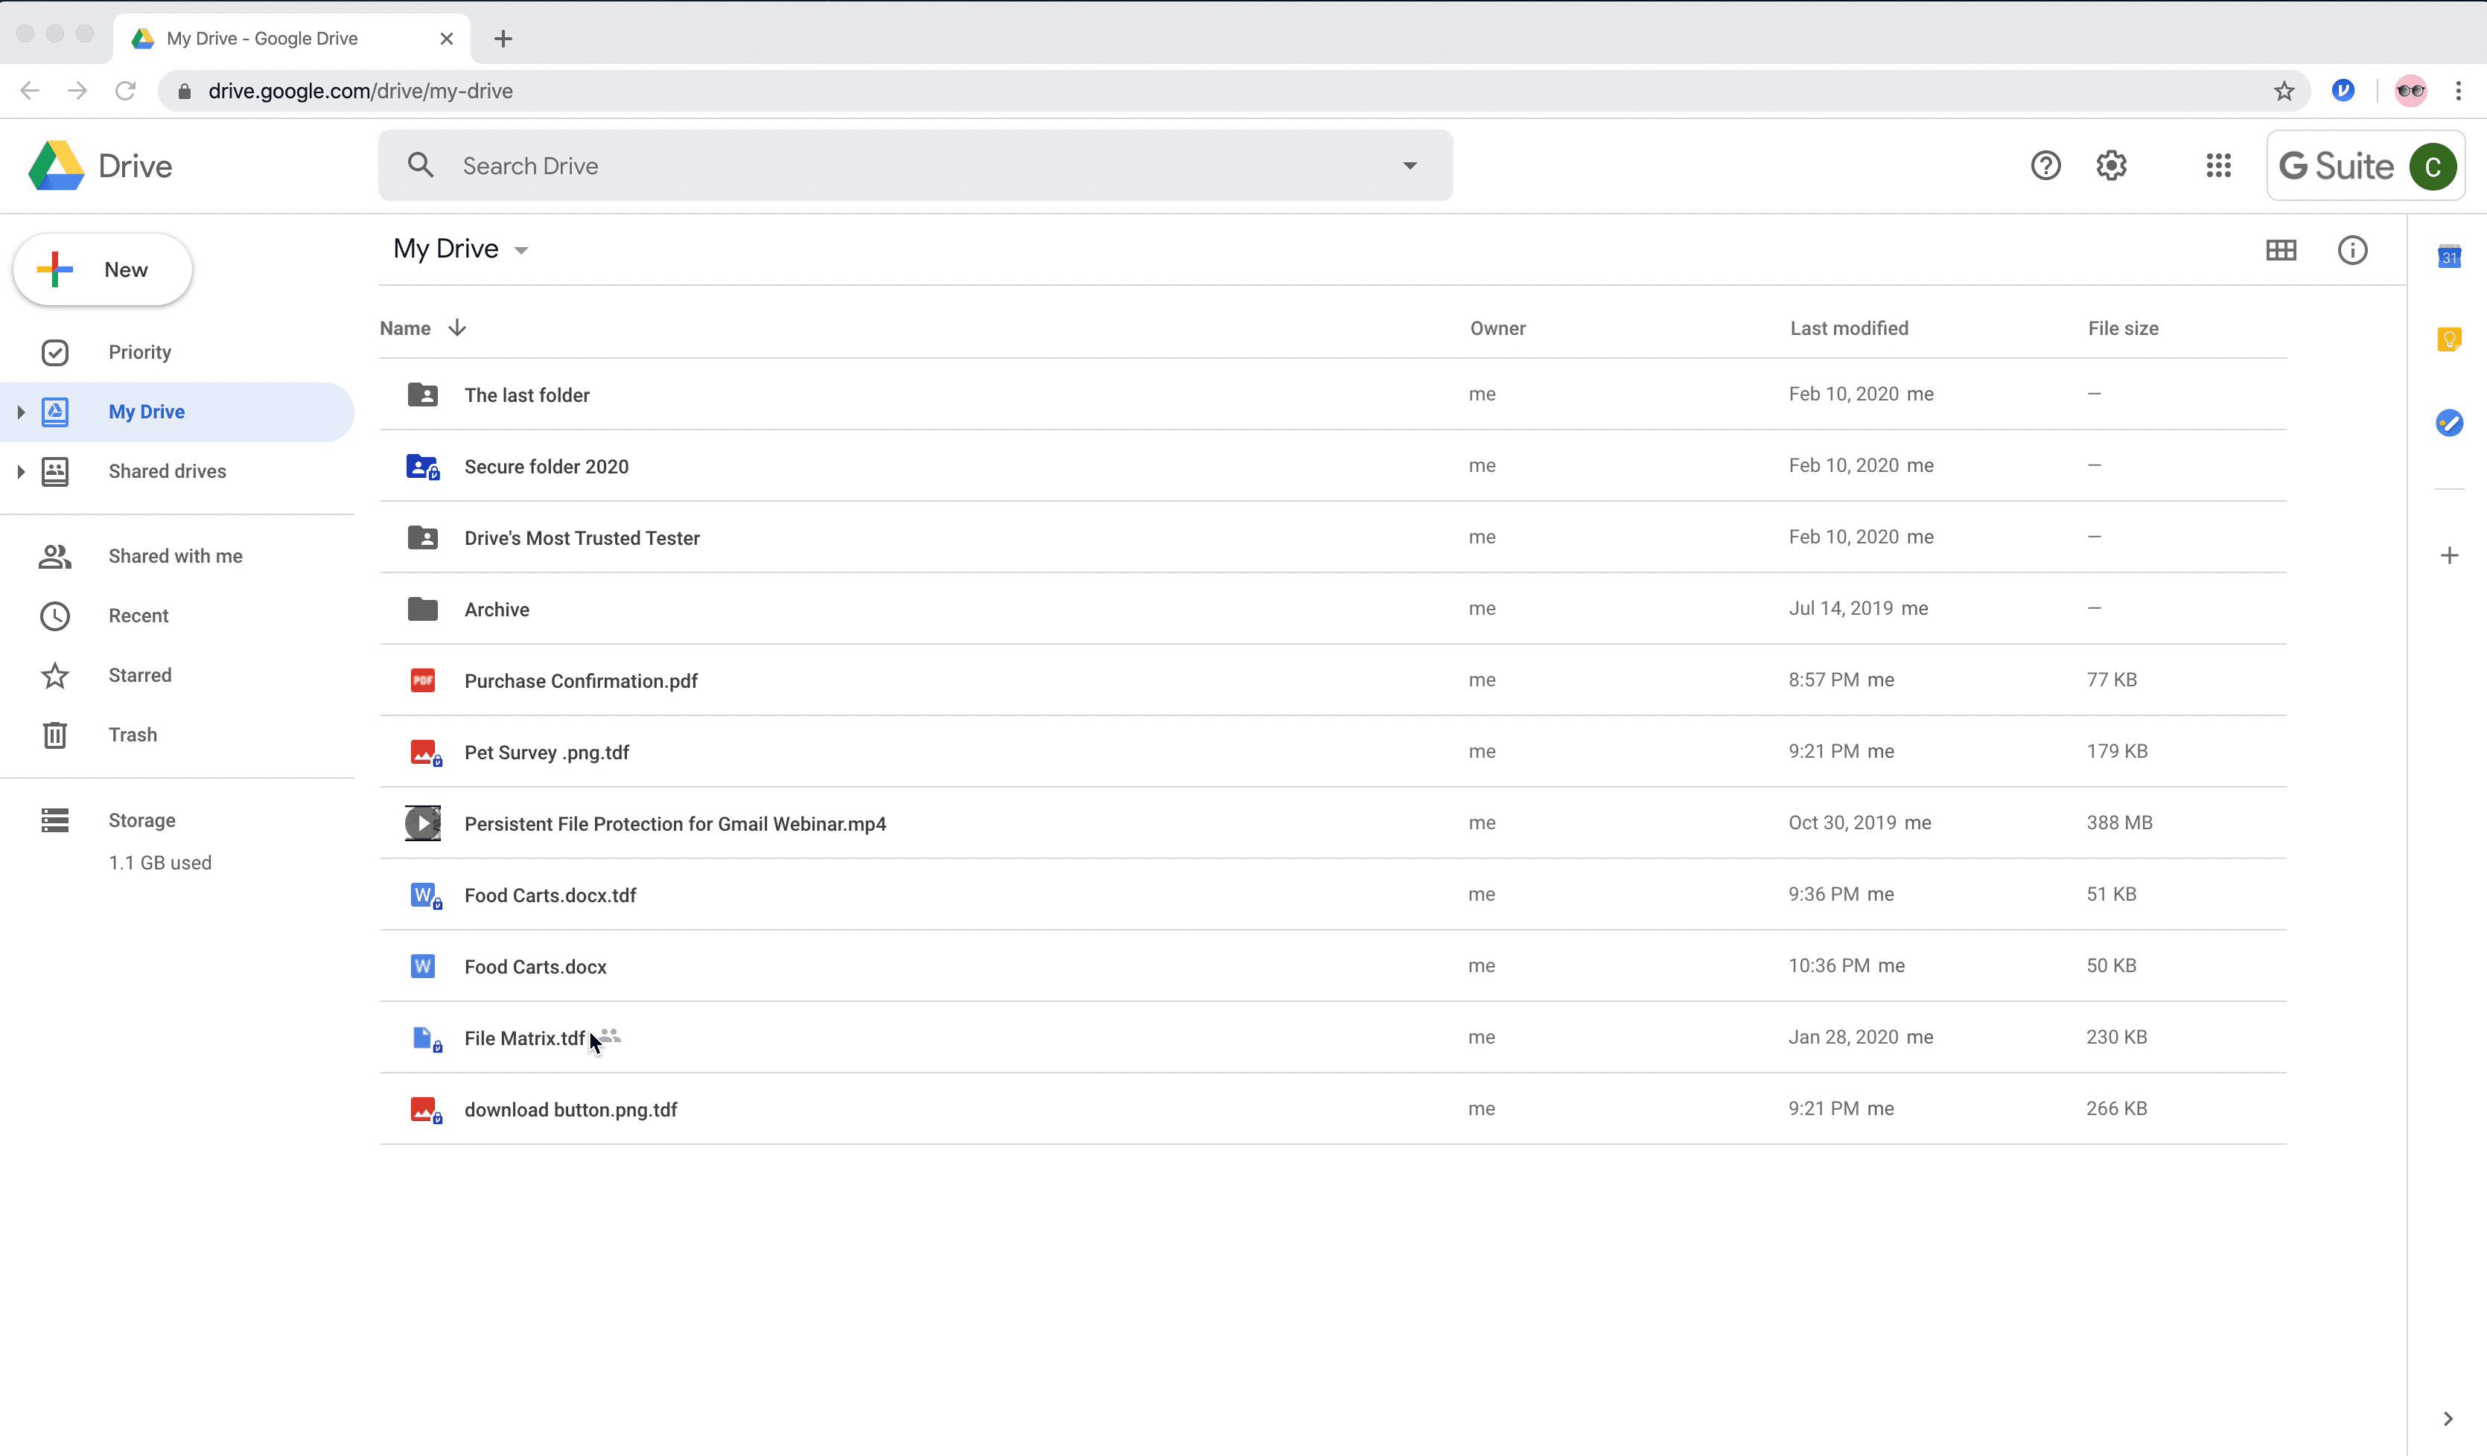2487x1456 pixels.
Task: Click the New button
Action: click(103, 269)
